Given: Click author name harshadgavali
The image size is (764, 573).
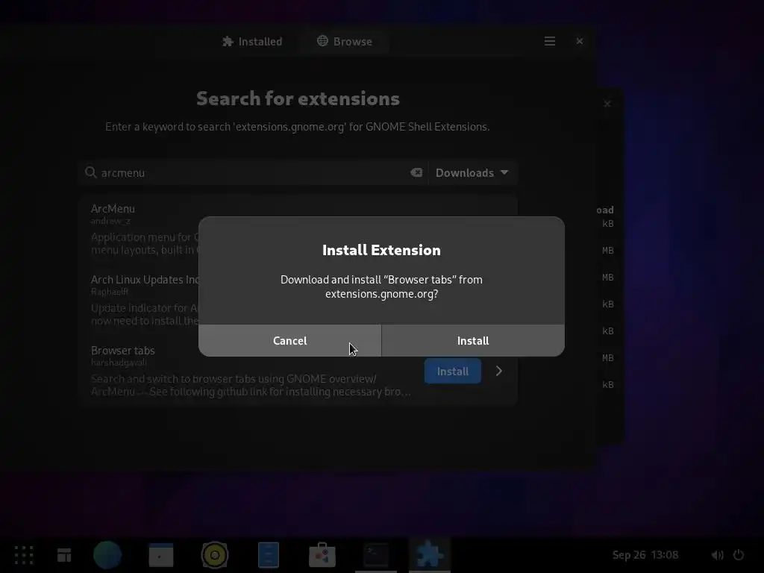Looking at the screenshot, I should [x=119, y=363].
